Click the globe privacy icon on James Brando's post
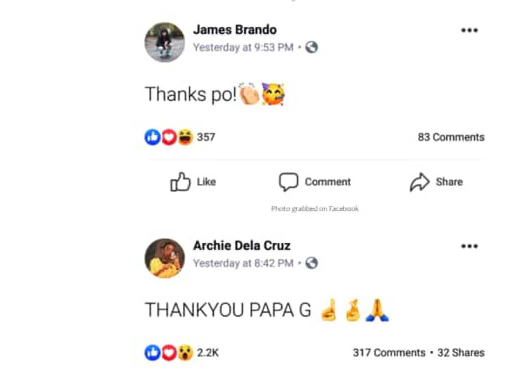 tap(312, 47)
